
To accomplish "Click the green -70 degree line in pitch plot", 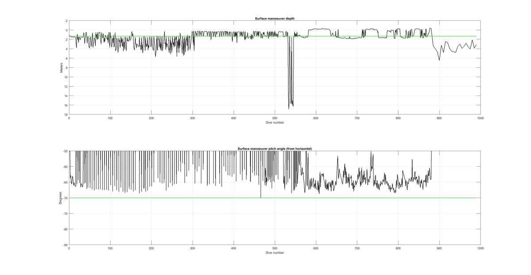I will [x=273, y=198].
